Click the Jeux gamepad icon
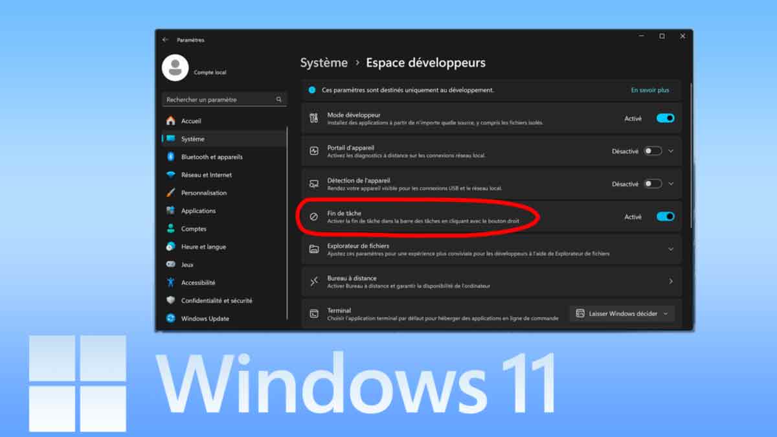The image size is (777, 437). tap(171, 264)
